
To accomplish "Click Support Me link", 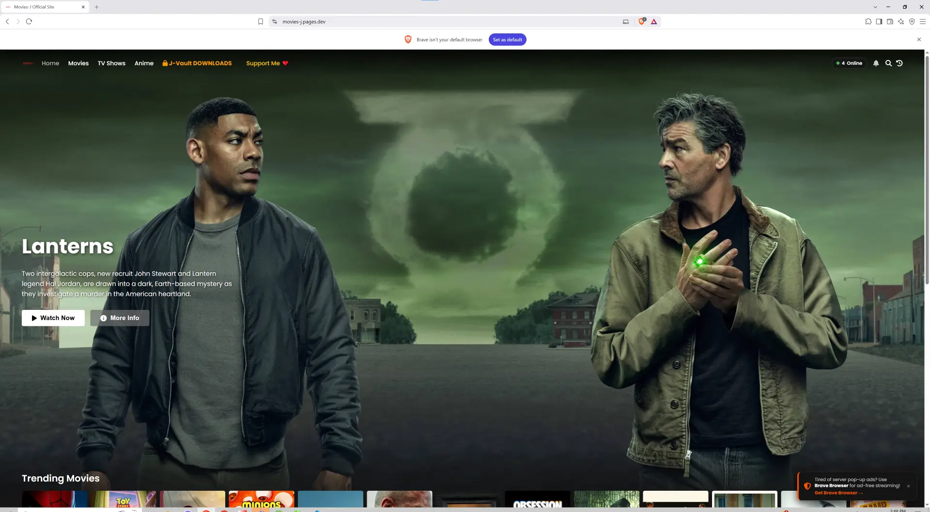I will [267, 63].
